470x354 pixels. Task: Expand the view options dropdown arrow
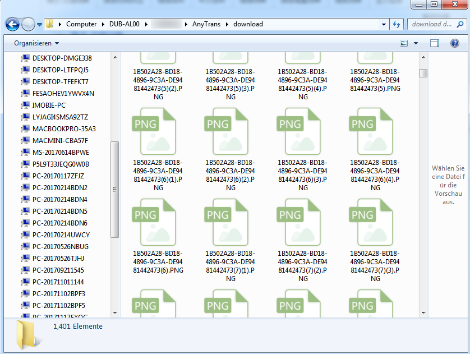point(416,43)
